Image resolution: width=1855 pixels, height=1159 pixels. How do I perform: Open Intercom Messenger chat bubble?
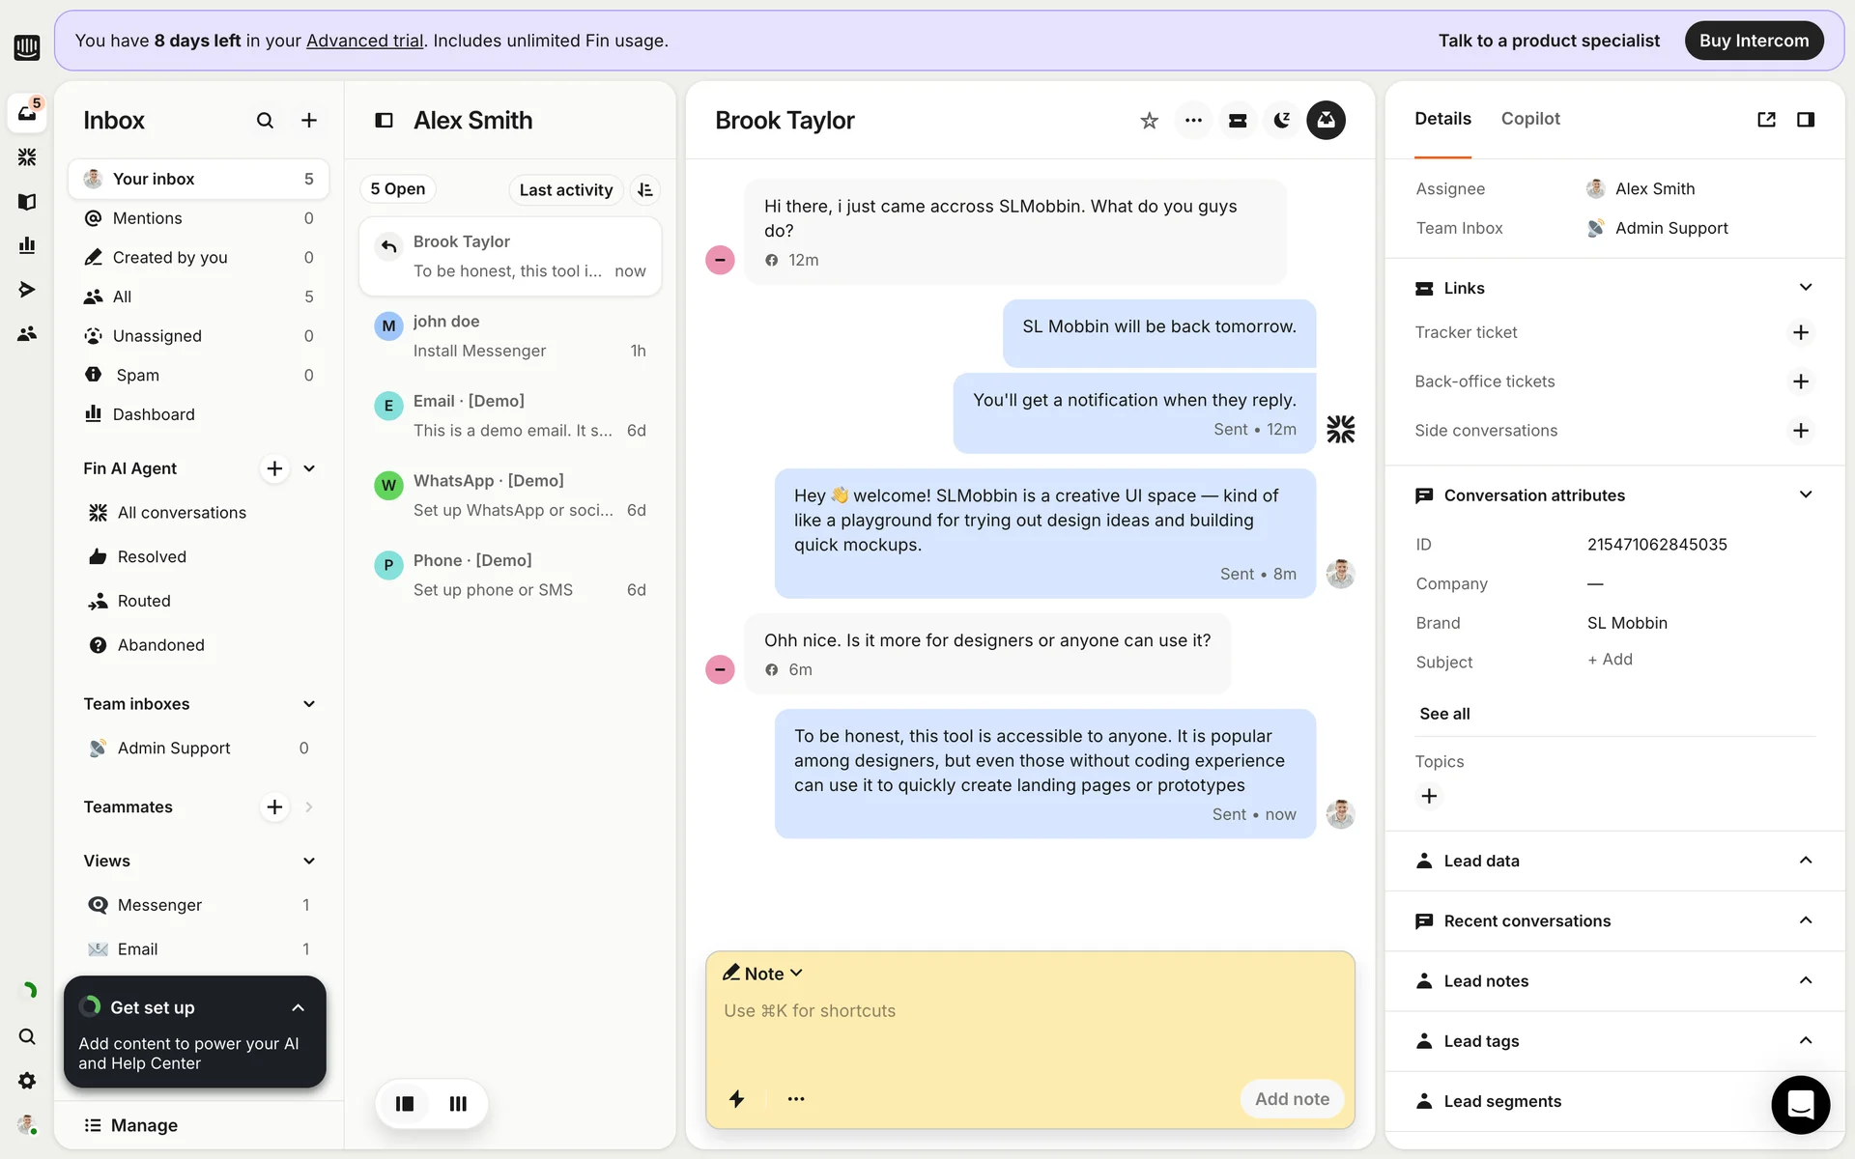tap(1800, 1104)
